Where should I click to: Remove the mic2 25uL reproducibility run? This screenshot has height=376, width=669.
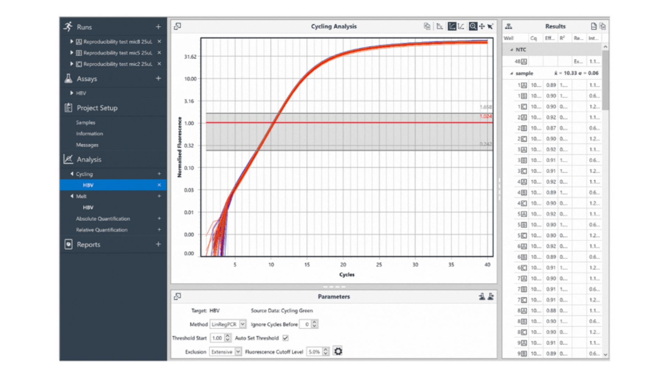[x=159, y=64]
